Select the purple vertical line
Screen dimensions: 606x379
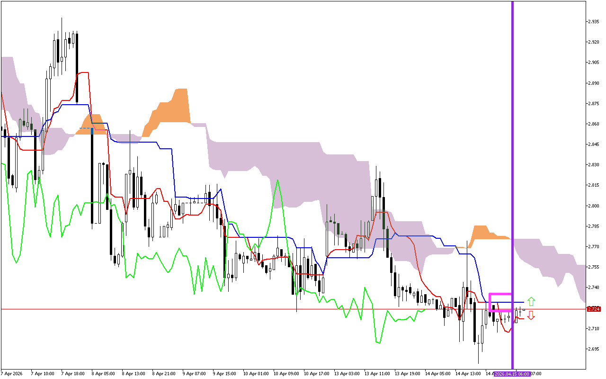click(512, 142)
